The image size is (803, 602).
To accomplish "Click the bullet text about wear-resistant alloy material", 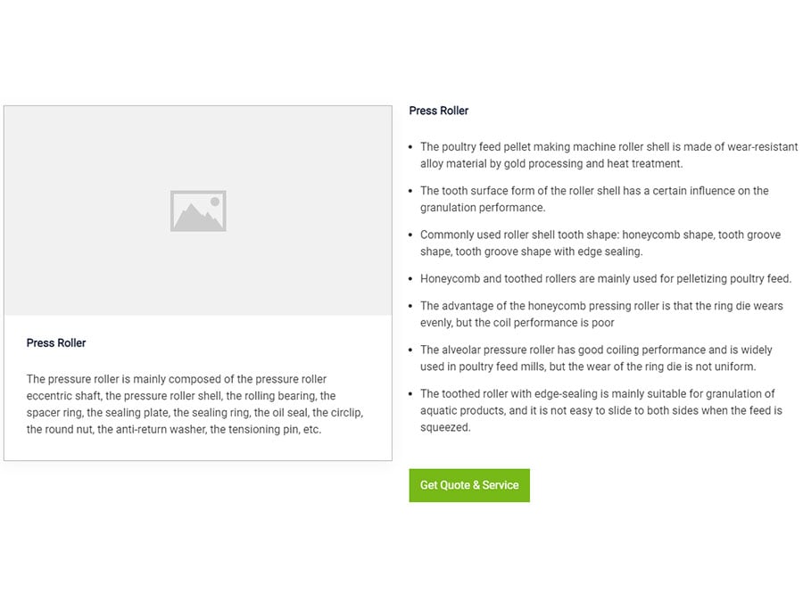I will click(x=607, y=155).
